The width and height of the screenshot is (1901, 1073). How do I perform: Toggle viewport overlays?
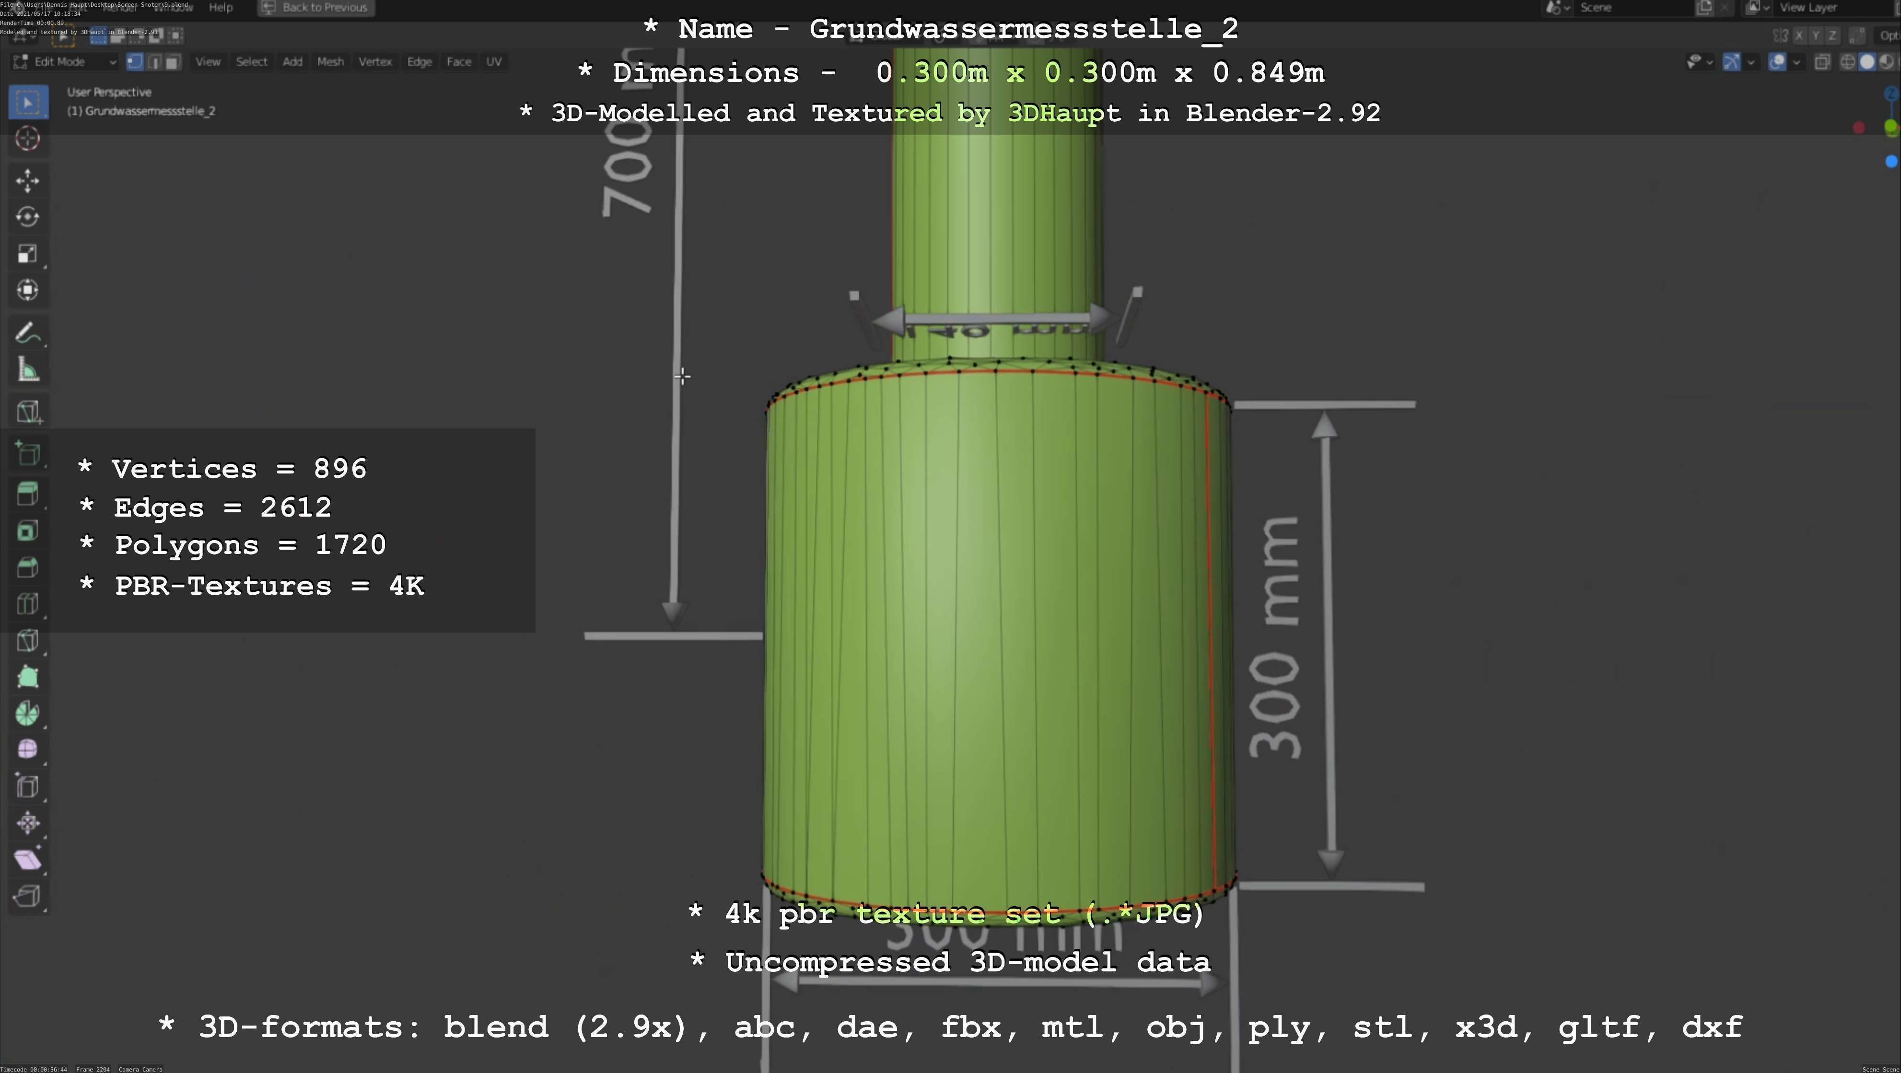(1777, 62)
